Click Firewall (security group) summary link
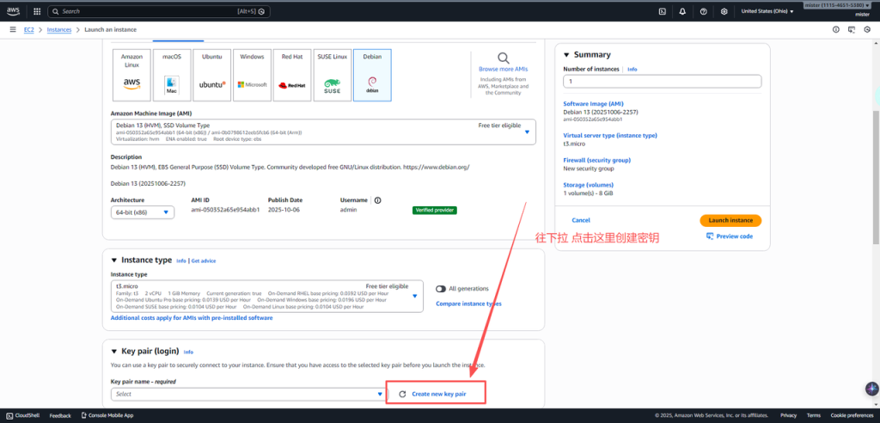The height and width of the screenshot is (423, 880). [596, 160]
